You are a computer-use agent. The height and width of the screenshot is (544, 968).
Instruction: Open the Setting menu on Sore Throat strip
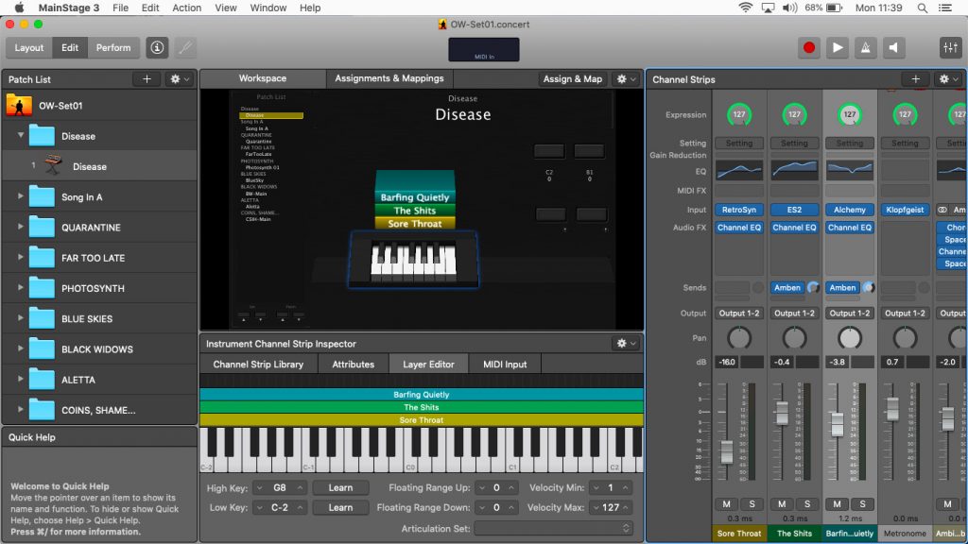[x=739, y=144]
